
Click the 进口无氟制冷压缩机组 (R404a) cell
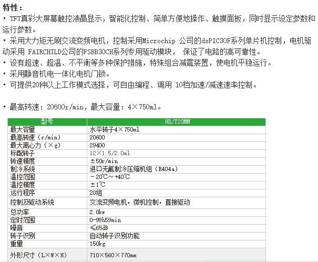pos(134,169)
